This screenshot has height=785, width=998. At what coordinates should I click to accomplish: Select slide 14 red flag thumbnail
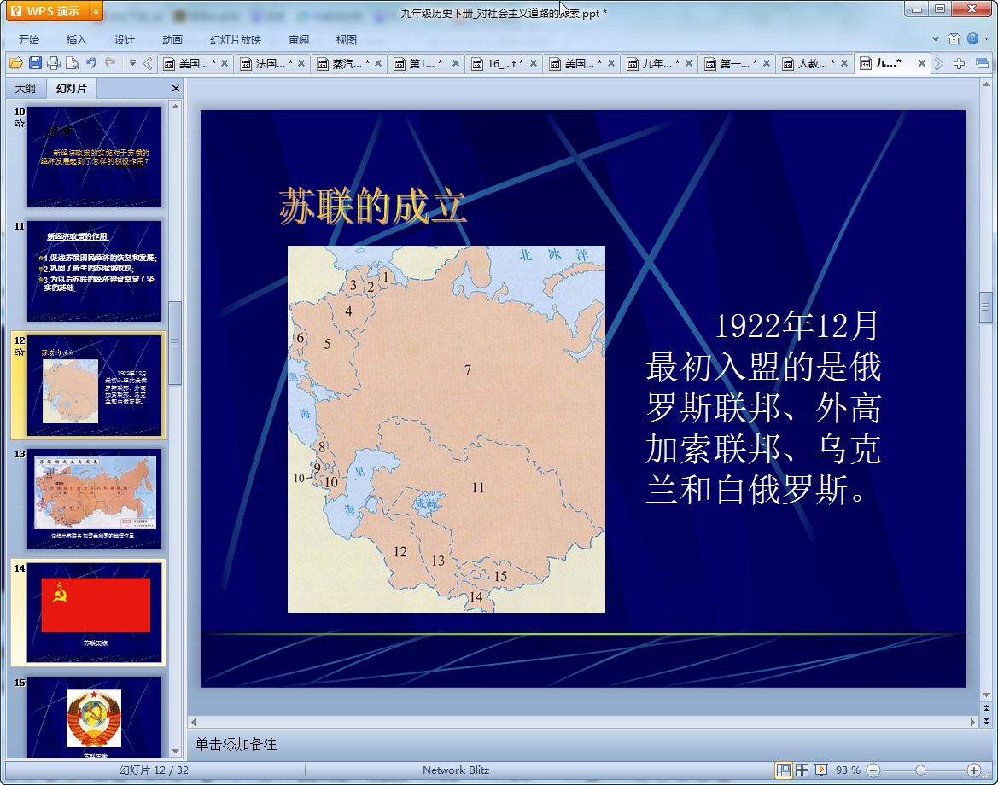tap(94, 613)
